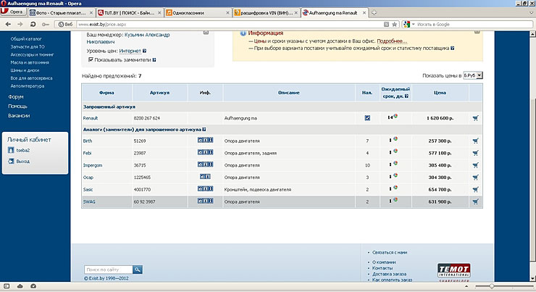Screen dimensions: 536x292
Task: Click the Opera Link cloud icon
Action: click(20, 286)
